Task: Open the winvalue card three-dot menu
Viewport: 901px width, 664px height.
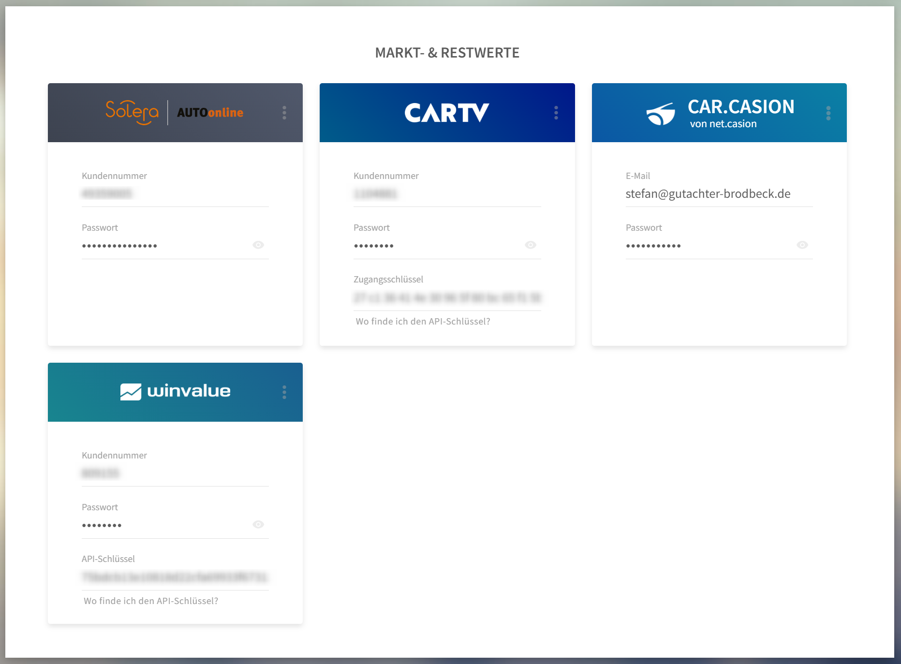Action: (284, 392)
